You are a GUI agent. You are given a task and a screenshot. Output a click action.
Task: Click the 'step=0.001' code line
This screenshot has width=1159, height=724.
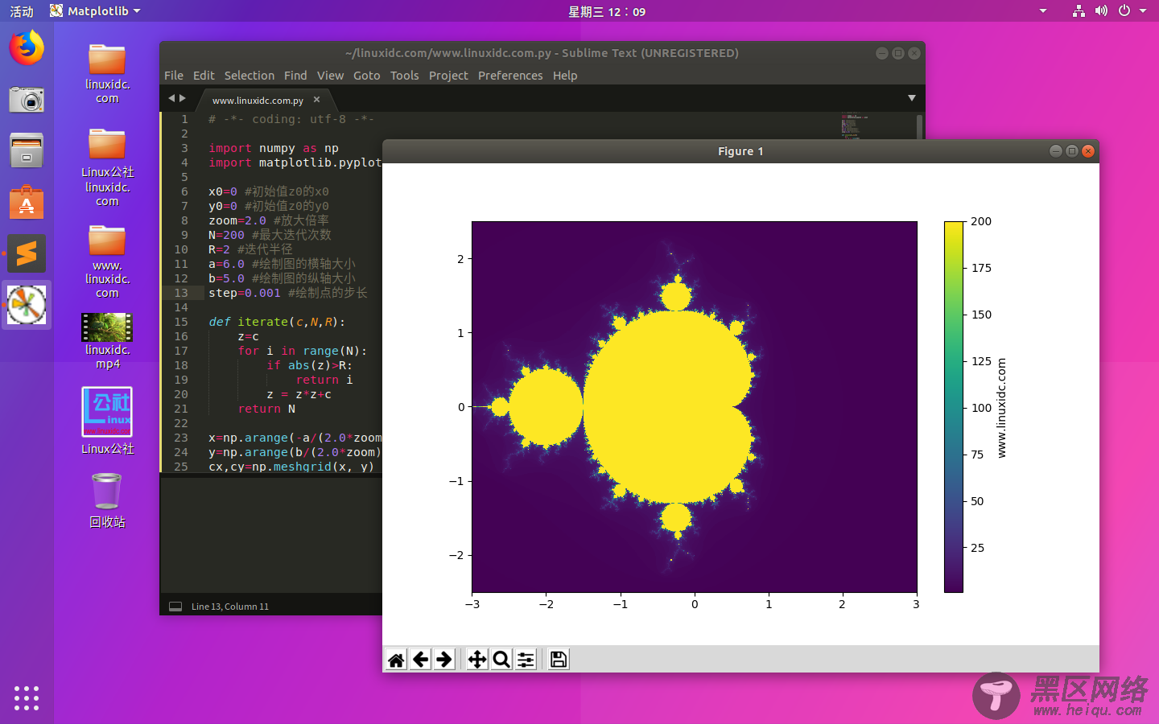click(x=288, y=293)
